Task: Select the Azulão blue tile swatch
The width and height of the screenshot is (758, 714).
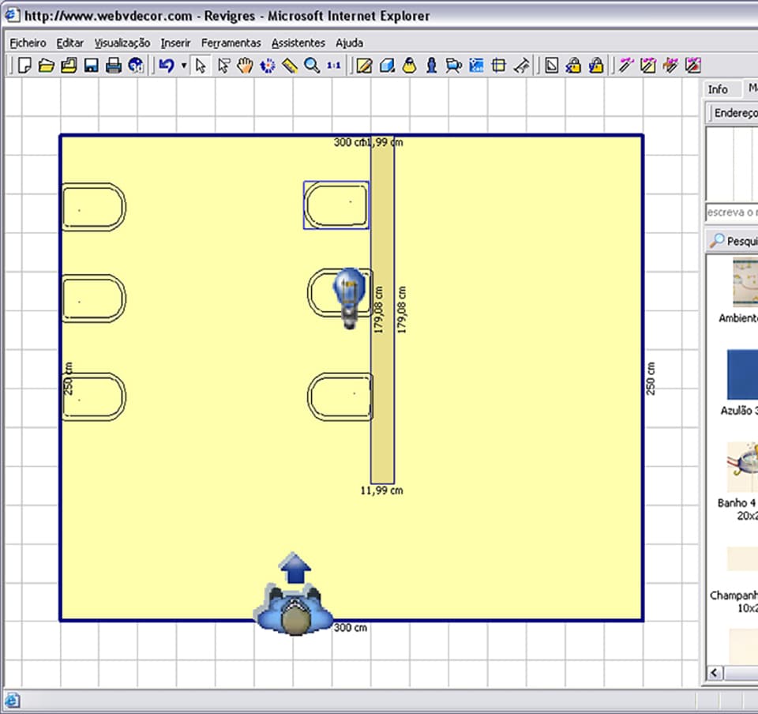Action: [742, 374]
